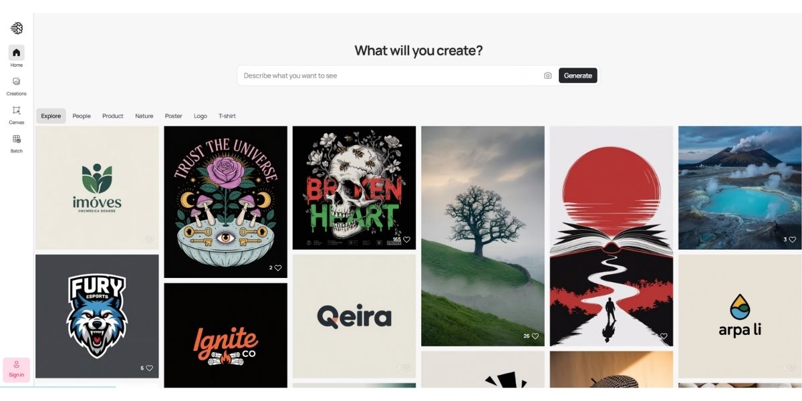
Task: Open the Qeira logo thumbnail
Action: click(x=354, y=316)
